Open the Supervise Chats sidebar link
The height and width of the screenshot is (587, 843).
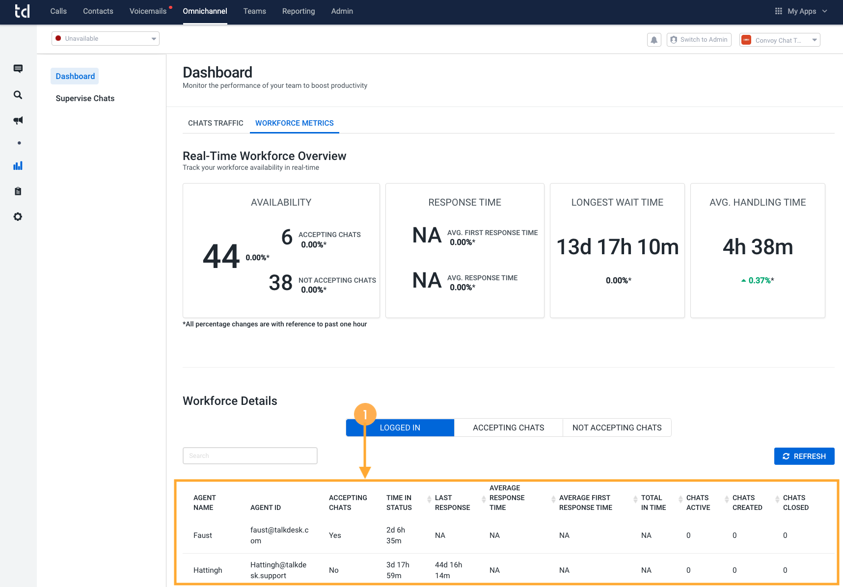click(85, 98)
